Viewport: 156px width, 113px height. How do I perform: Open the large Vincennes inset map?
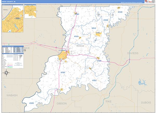click(13, 18)
